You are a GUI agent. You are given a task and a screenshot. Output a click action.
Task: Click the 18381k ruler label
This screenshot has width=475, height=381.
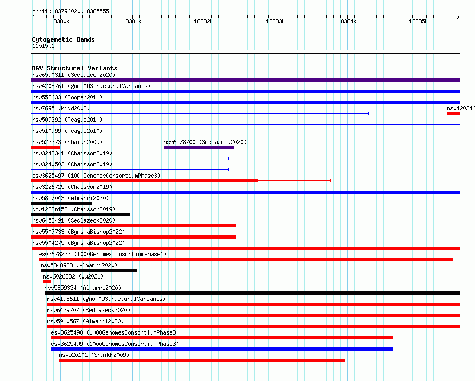(x=132, y=21)
